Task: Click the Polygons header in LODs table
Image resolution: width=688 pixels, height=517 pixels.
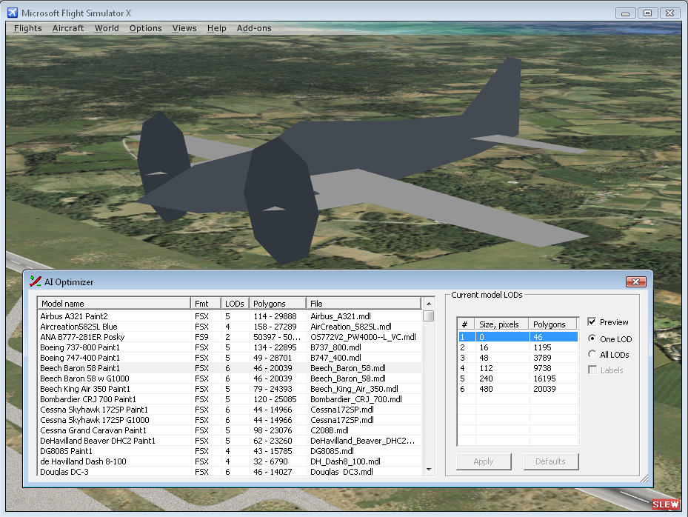Action: click(553, 324)
